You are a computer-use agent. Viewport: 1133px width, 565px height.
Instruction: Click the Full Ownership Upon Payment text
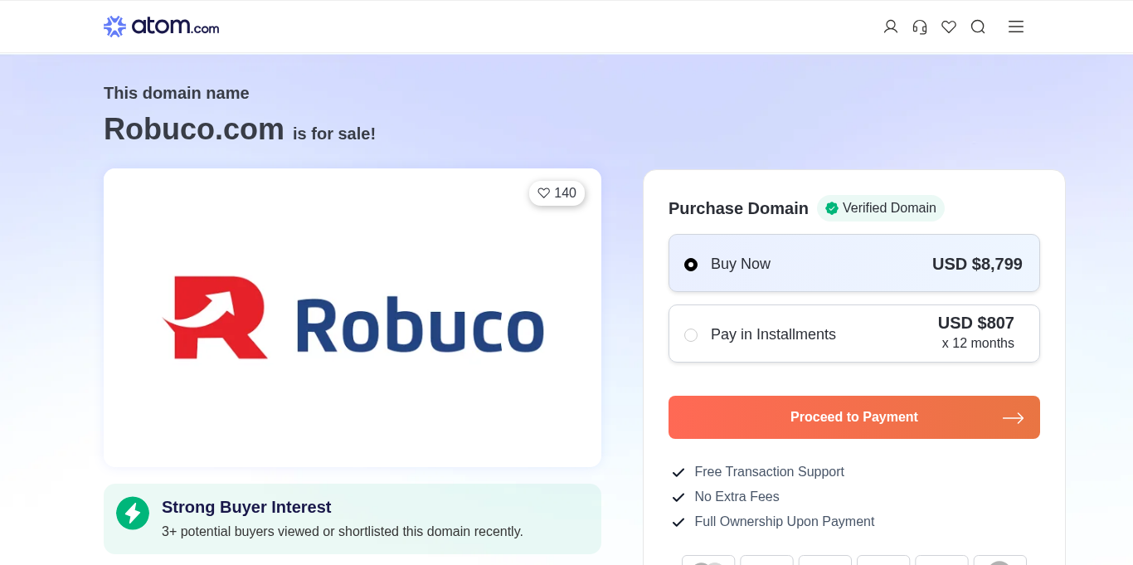(784, 522)
